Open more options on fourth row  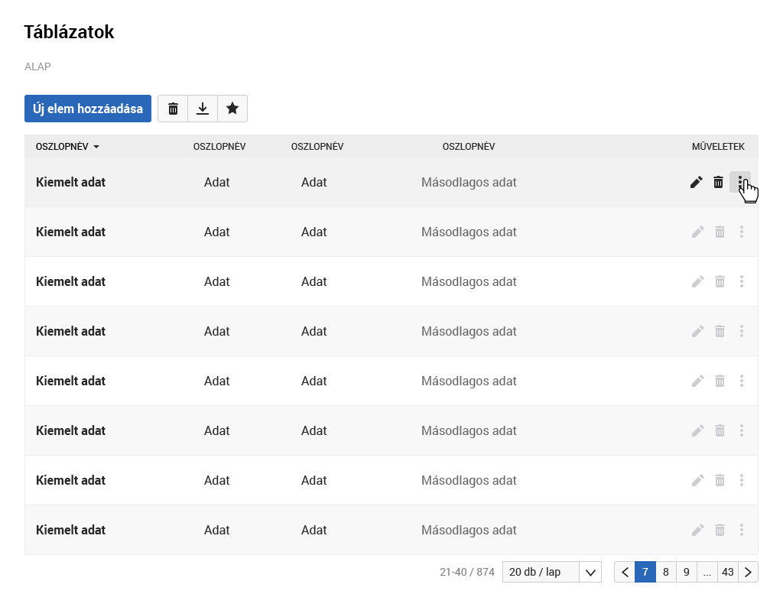[742, 331]
